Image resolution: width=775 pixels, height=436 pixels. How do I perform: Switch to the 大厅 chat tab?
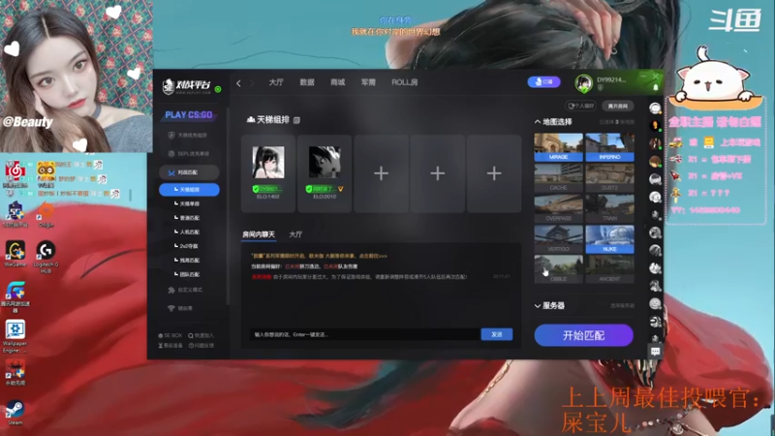[x=295, y=234]
